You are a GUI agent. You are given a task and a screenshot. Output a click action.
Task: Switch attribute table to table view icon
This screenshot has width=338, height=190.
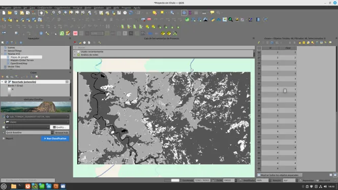click(335, 175)
